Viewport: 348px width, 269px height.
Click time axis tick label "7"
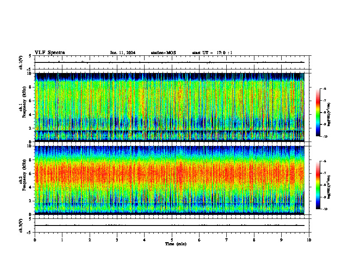(x=227, y=240)
